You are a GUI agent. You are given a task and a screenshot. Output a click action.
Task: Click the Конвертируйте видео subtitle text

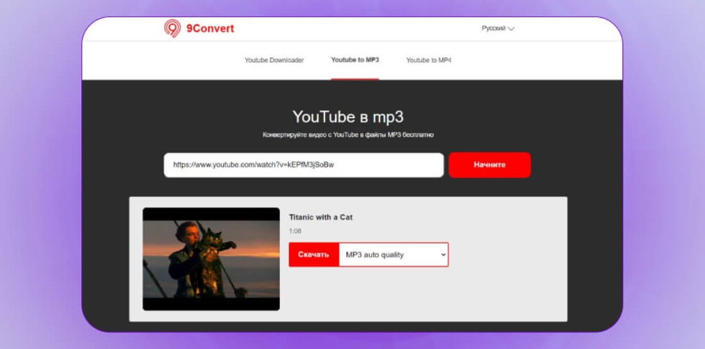tap(348, 135)
